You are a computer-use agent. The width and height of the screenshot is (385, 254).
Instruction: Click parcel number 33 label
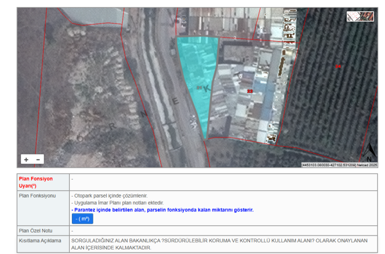coord(250,91)
